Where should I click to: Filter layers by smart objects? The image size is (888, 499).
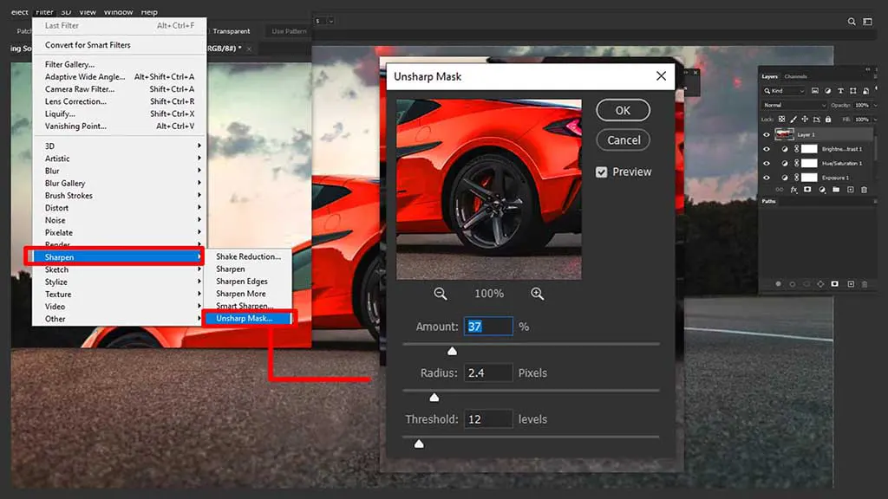(x=866, y=90)
